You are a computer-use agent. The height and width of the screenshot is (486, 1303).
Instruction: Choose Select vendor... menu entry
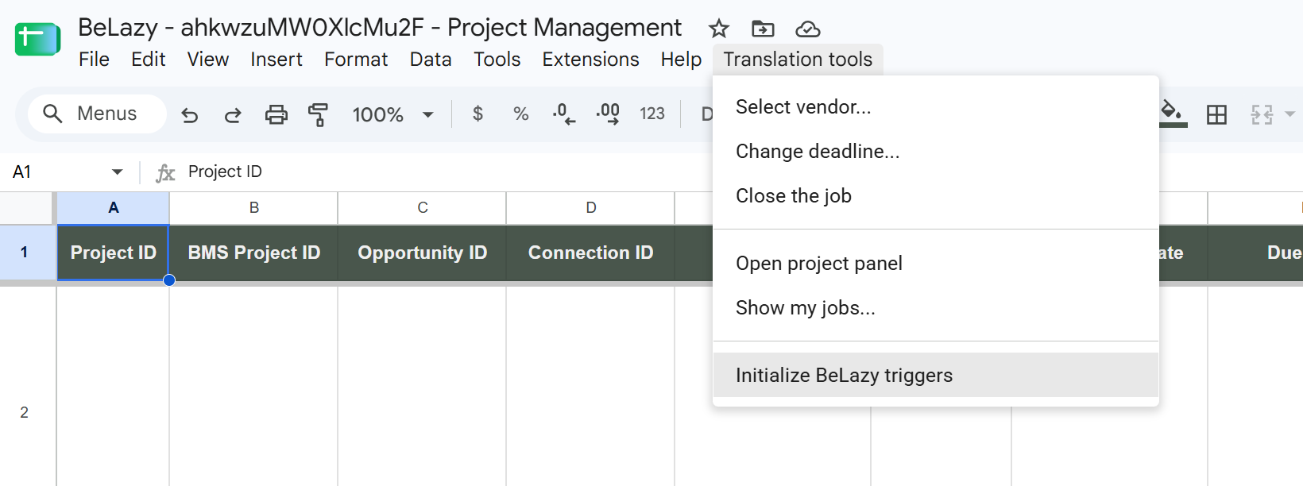tap(936, 106)
